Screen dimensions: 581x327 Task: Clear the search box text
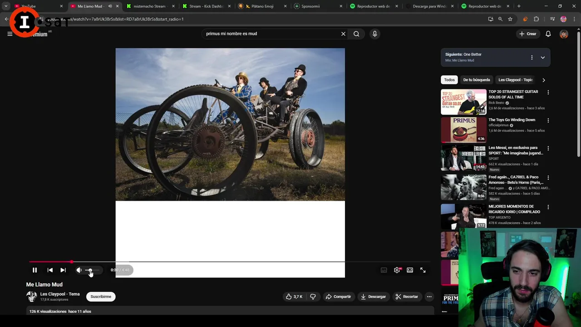pos(343,34)
